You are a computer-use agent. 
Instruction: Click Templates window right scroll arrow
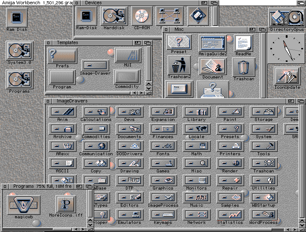141,93
